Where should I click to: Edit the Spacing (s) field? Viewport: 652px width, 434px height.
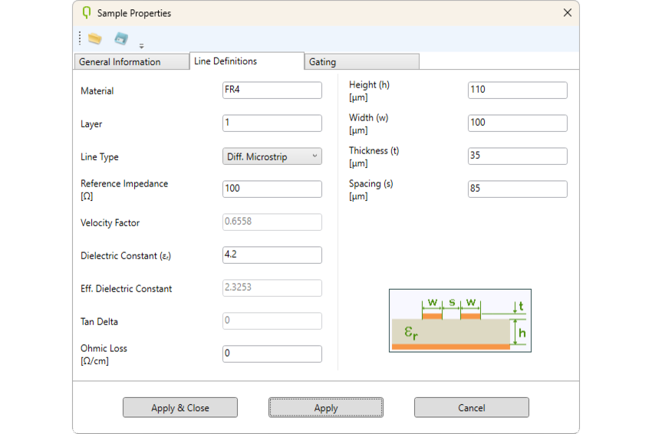[518, 189]
